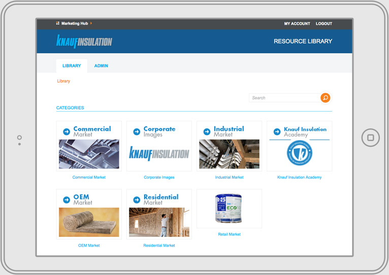Screen dimensions: 389x275
Task: Click arrow icon on Corporate Images card
Action: [x=137, y=131]
